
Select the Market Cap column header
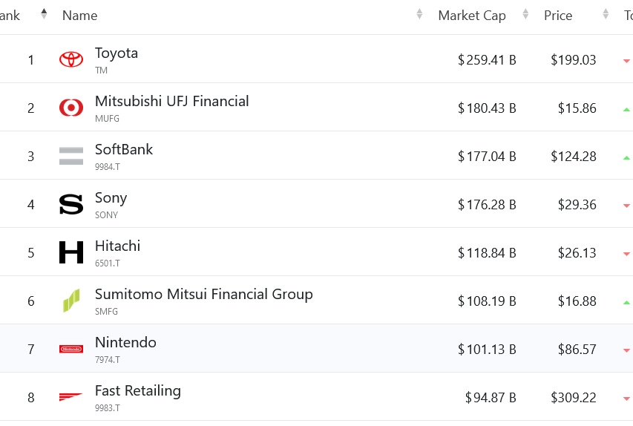(472, 16)
